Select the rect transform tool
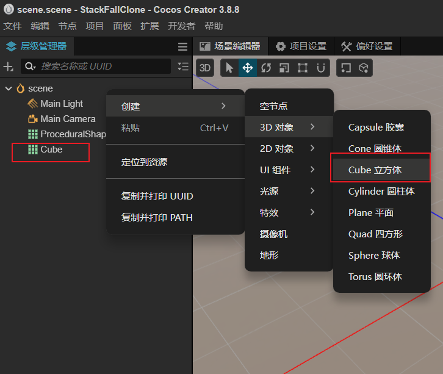This screenshot has height=374, width=443. (302, 68)
